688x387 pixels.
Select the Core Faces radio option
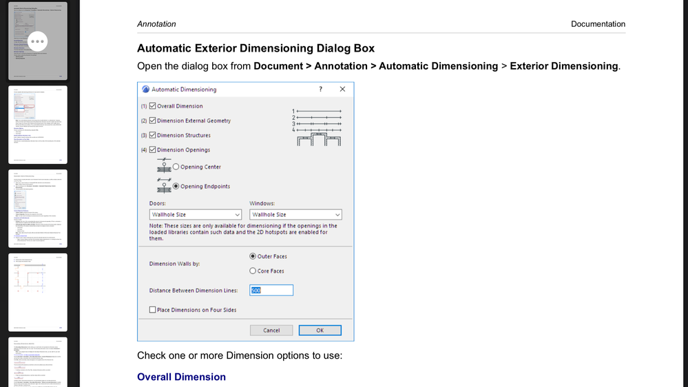click(x=253, y=271)
